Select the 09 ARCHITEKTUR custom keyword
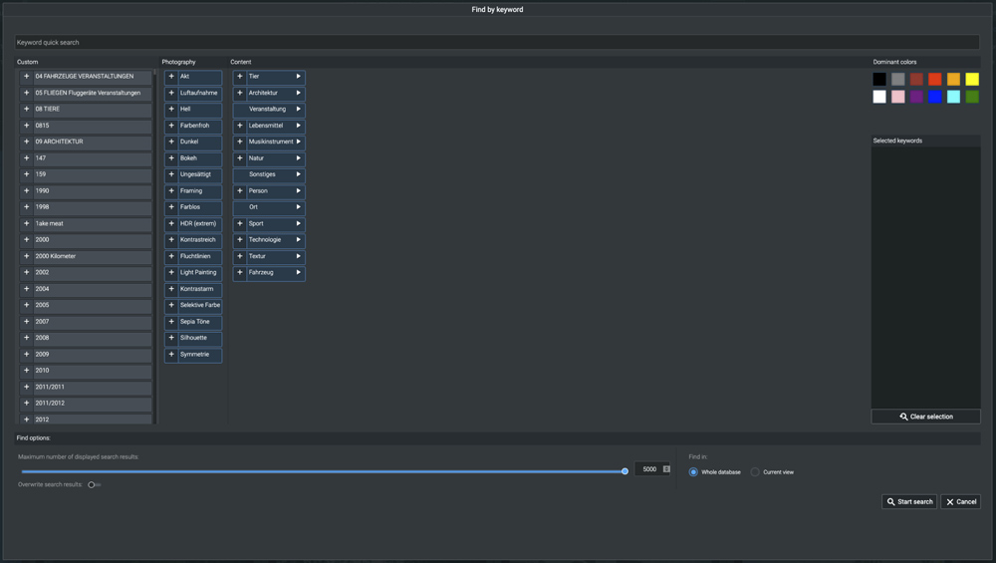996x563 pixels. click(x=92, y=141)
